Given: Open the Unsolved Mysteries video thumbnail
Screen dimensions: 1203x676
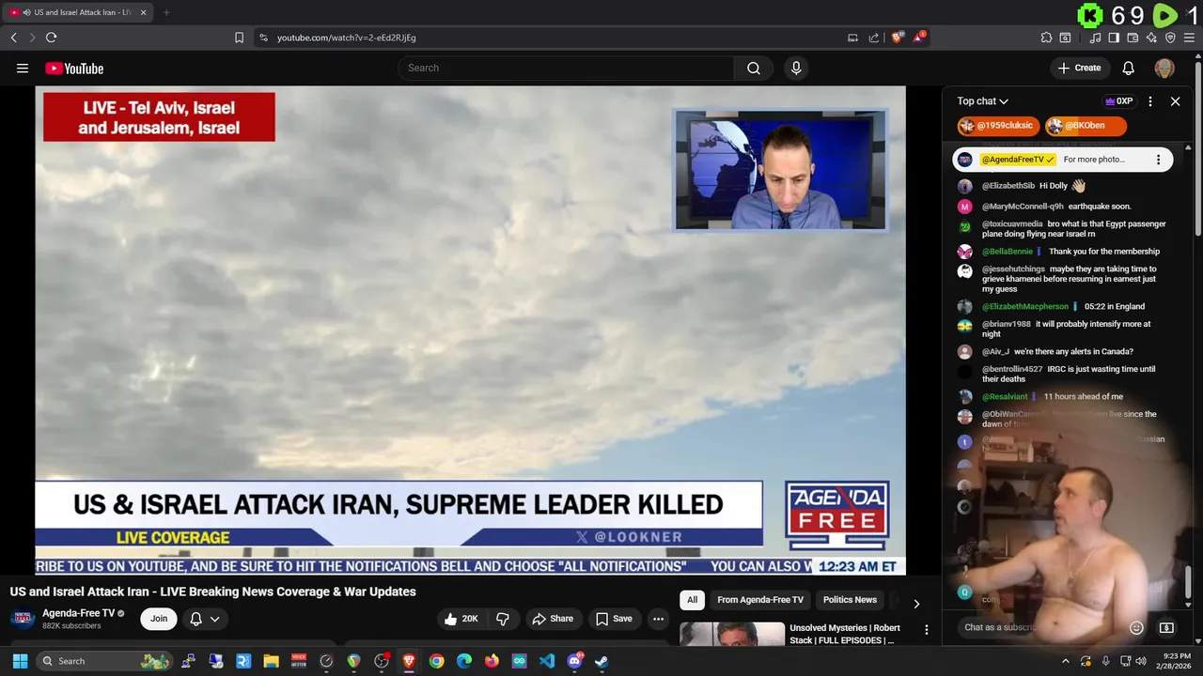Looking at the screenshot, I should 732,634.
